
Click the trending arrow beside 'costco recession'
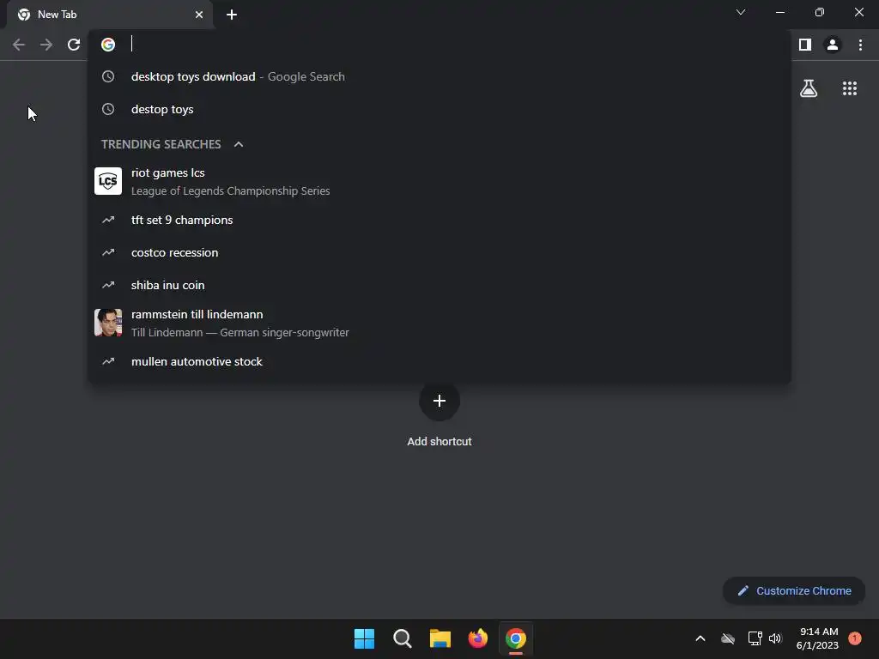[108, 253]
